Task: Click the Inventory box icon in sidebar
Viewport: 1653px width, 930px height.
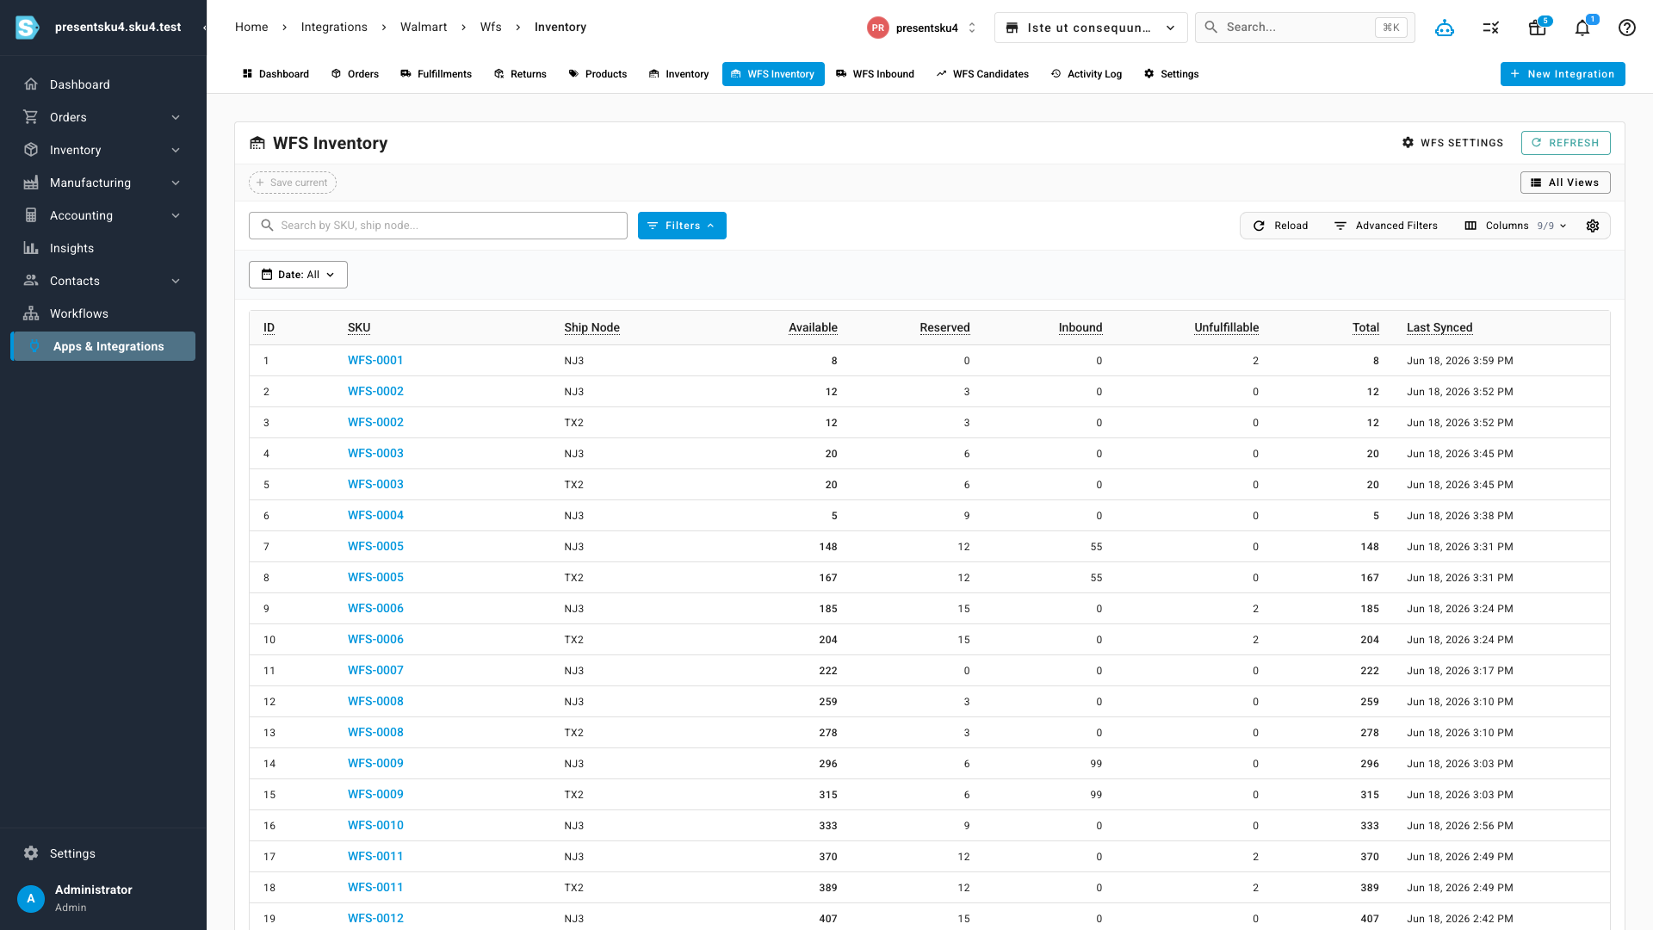Action: (31, 150)
